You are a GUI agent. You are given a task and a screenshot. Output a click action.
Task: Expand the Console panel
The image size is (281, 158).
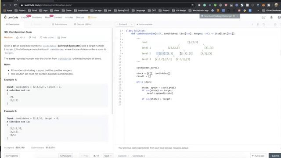coord(123,156)
